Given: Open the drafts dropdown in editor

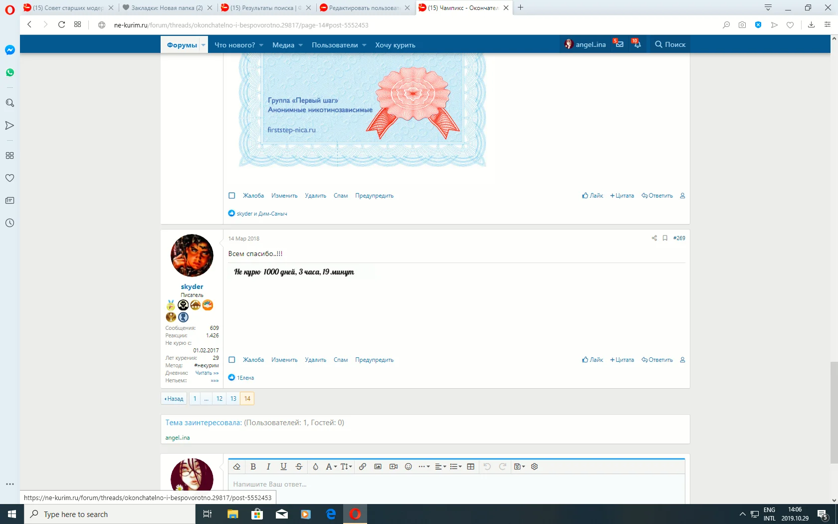Looking at the screenshot, I should [x=519, y=467].
